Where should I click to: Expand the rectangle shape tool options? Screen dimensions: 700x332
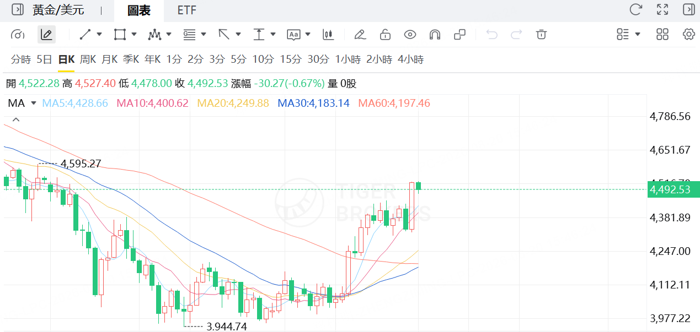[x=134, y=34]
